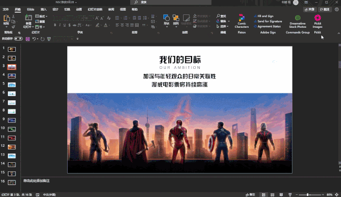This screenshot has width=341, height=197.
Task: Toggle Italic formatting
Action: (x=60, y=25)
